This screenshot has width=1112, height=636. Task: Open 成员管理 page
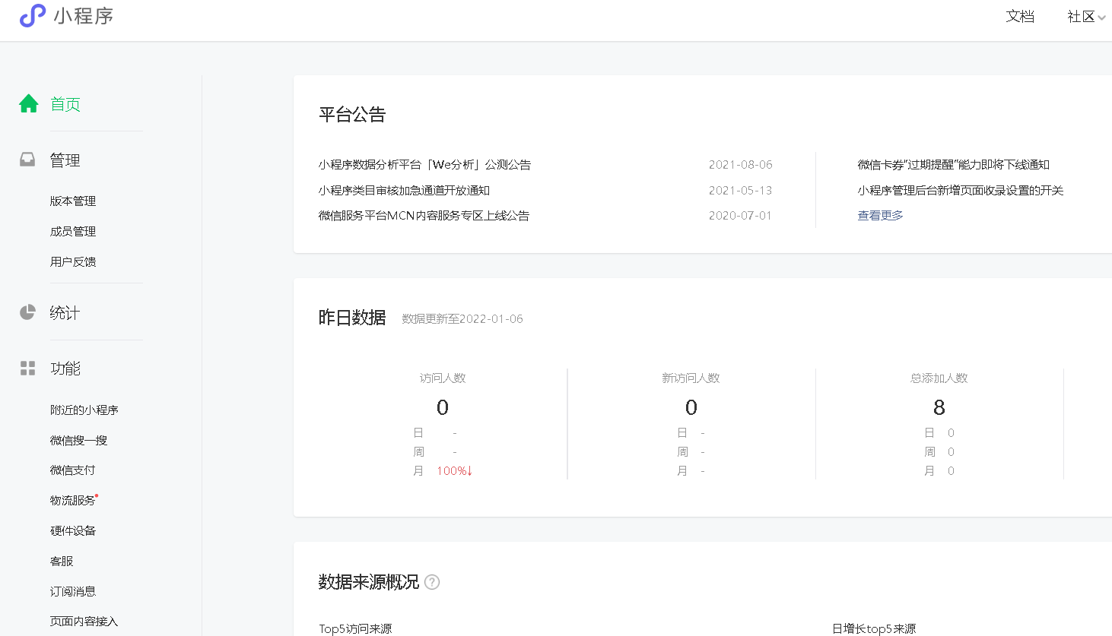[x=73, y=231]
